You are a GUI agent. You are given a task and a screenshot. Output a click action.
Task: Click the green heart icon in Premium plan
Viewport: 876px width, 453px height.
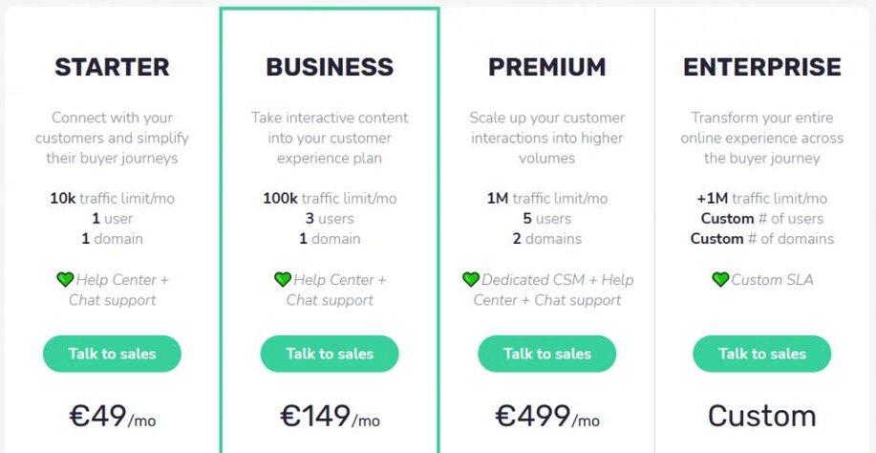pyautogui.click(x=471, y=280)
